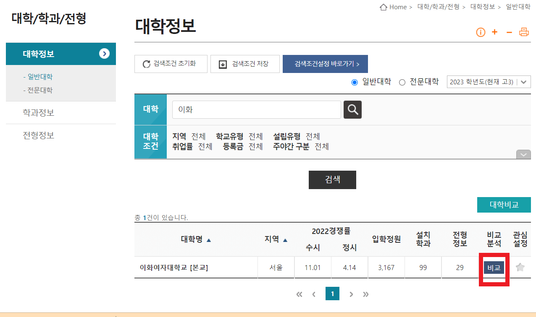Click page number 1 in pagination

pyautogui.click(x=332, y=294)
